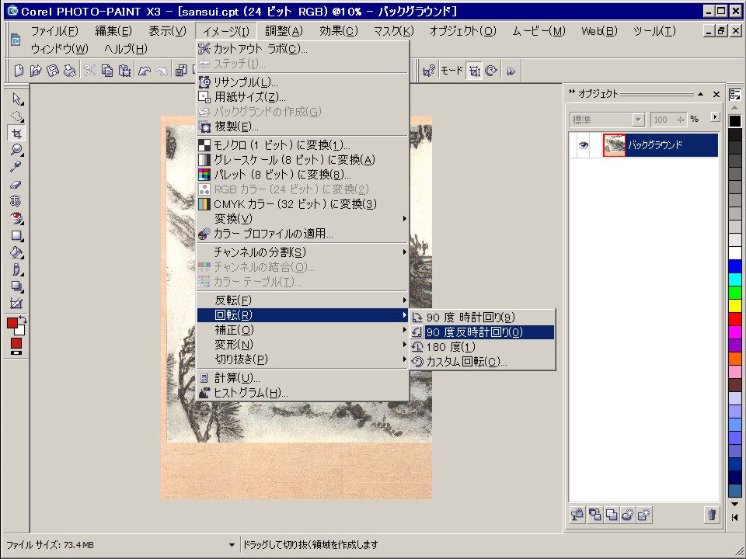Click the New Object icon in docker
746x559 pixels.
coord(643,515)
